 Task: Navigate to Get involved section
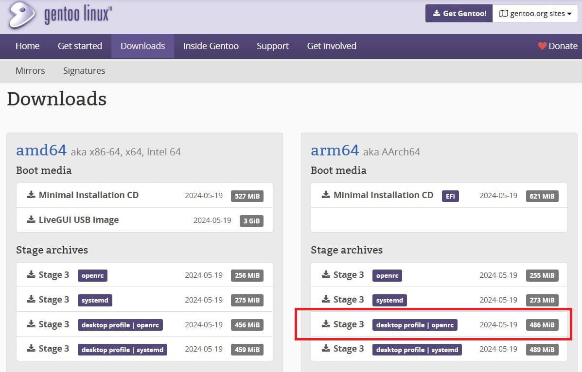point(331,46)
